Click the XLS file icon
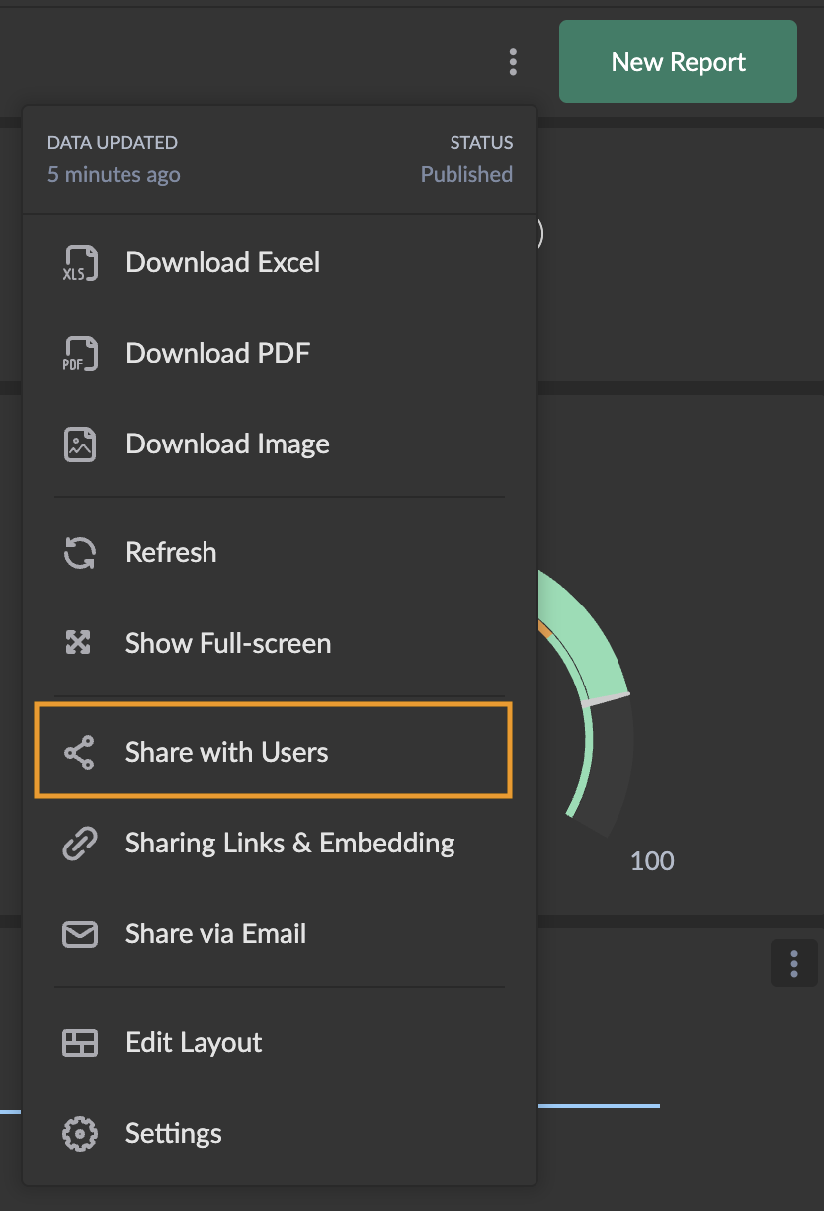The width and height of the screenshot is (824, 1211). [80, 263]
